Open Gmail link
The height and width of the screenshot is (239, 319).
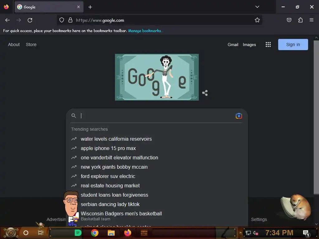click(x=233, y=45)
